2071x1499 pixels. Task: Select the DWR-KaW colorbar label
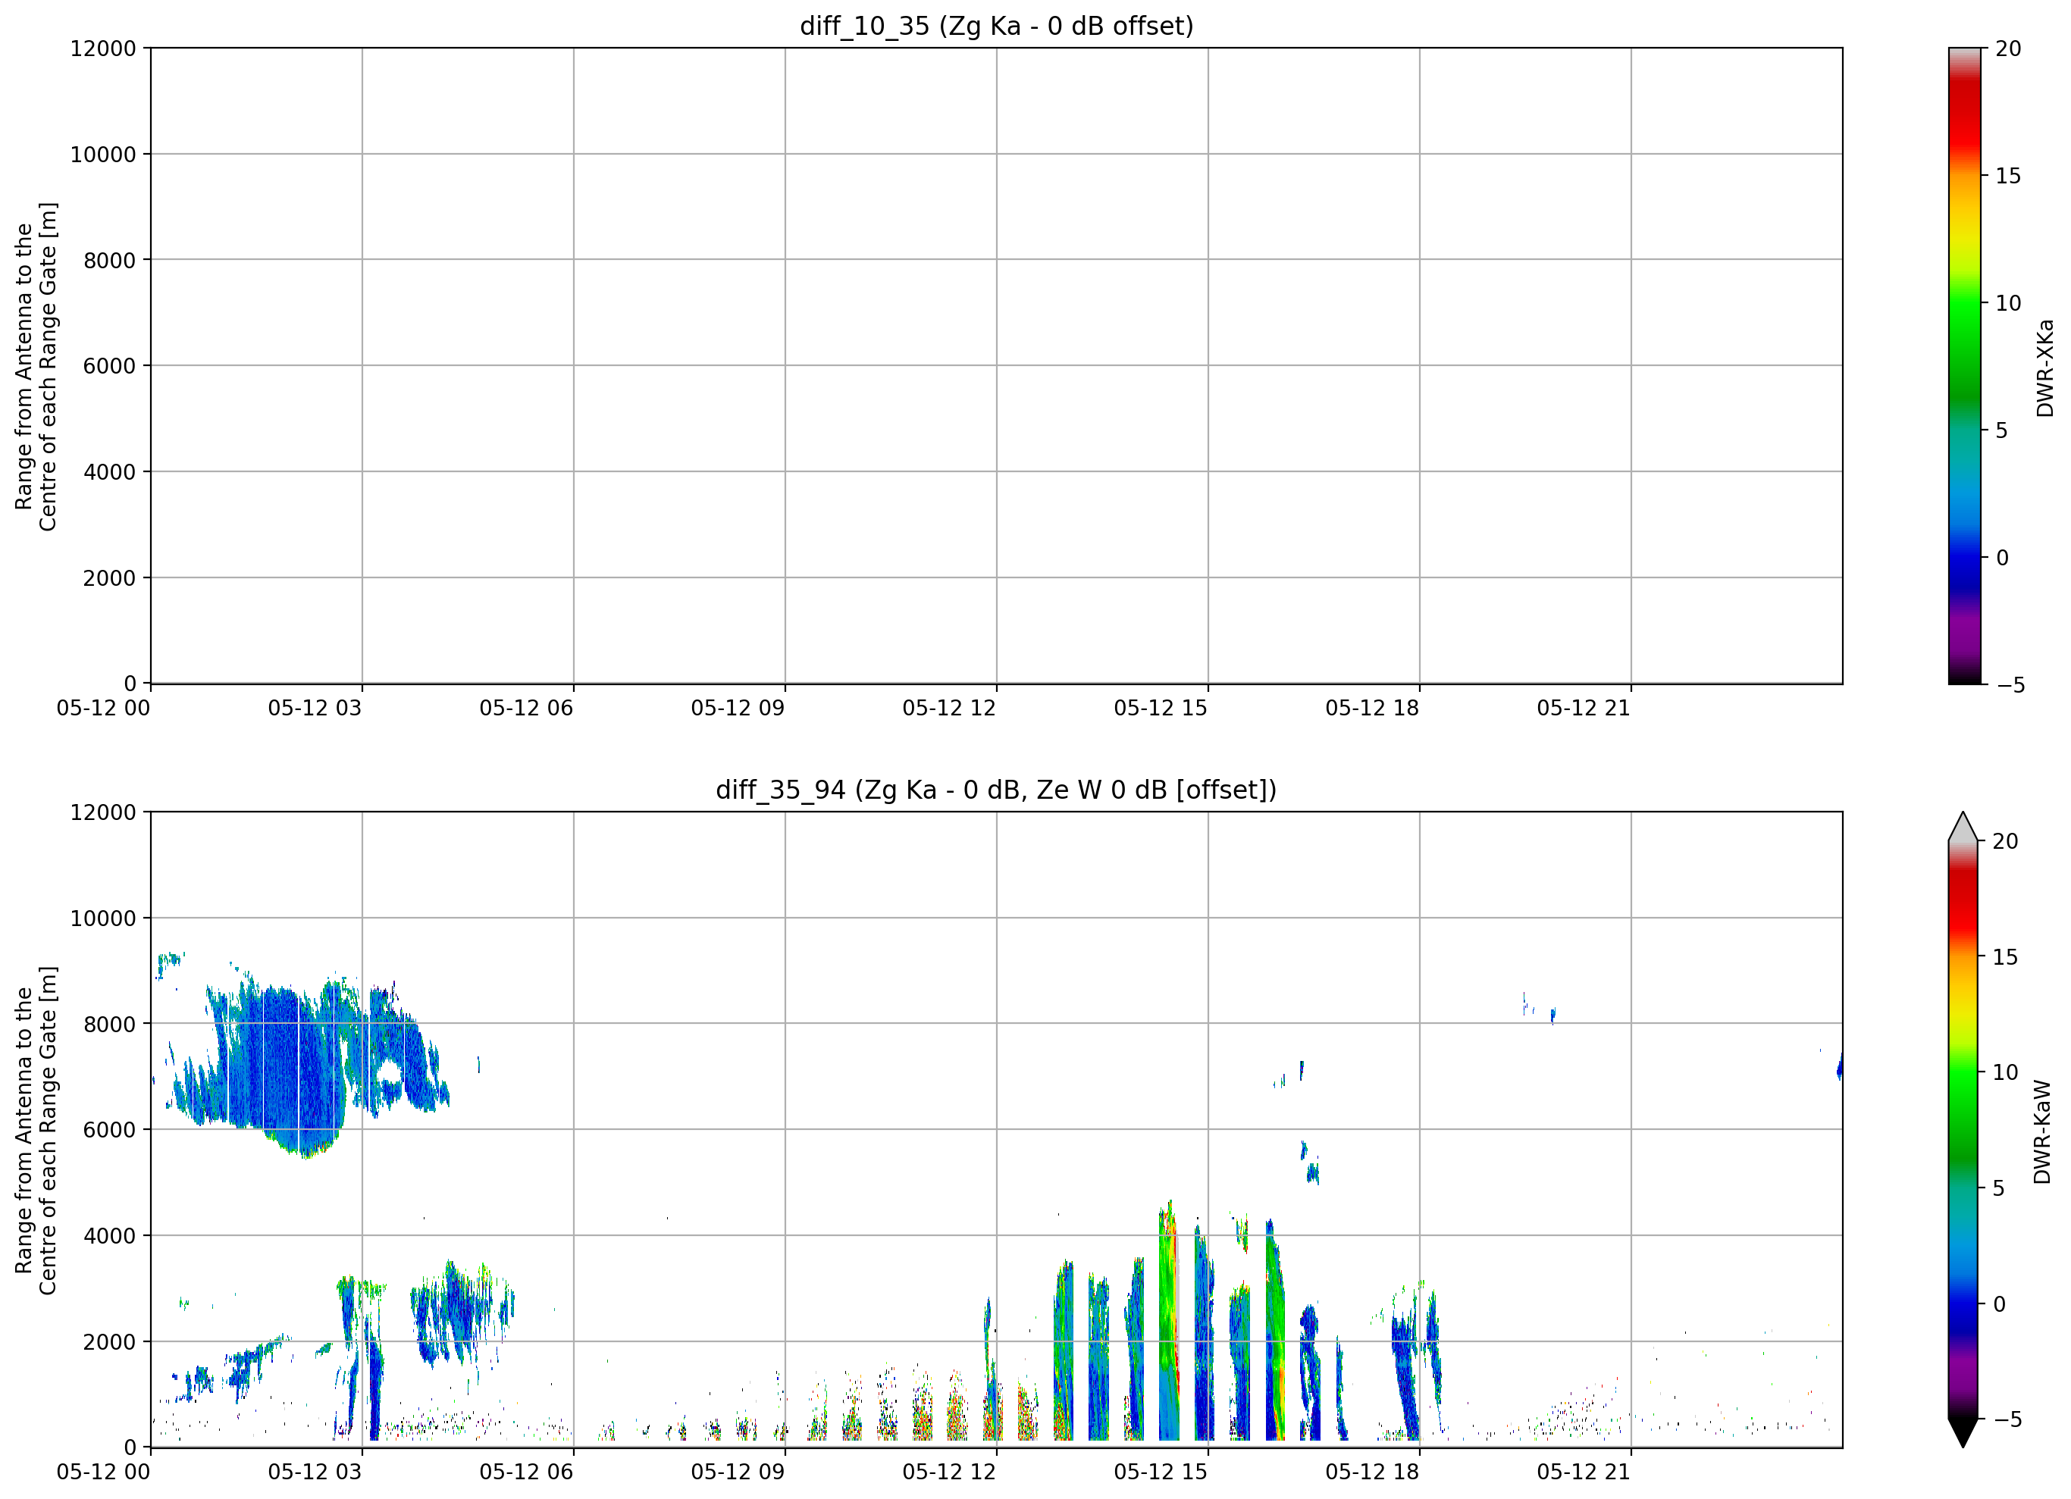coord(2044,1132)
